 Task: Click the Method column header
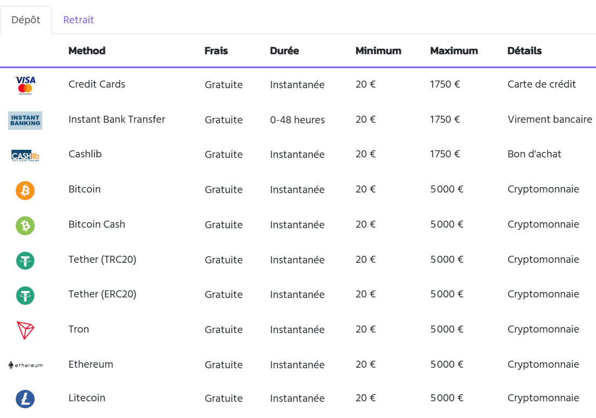[87, 50]
